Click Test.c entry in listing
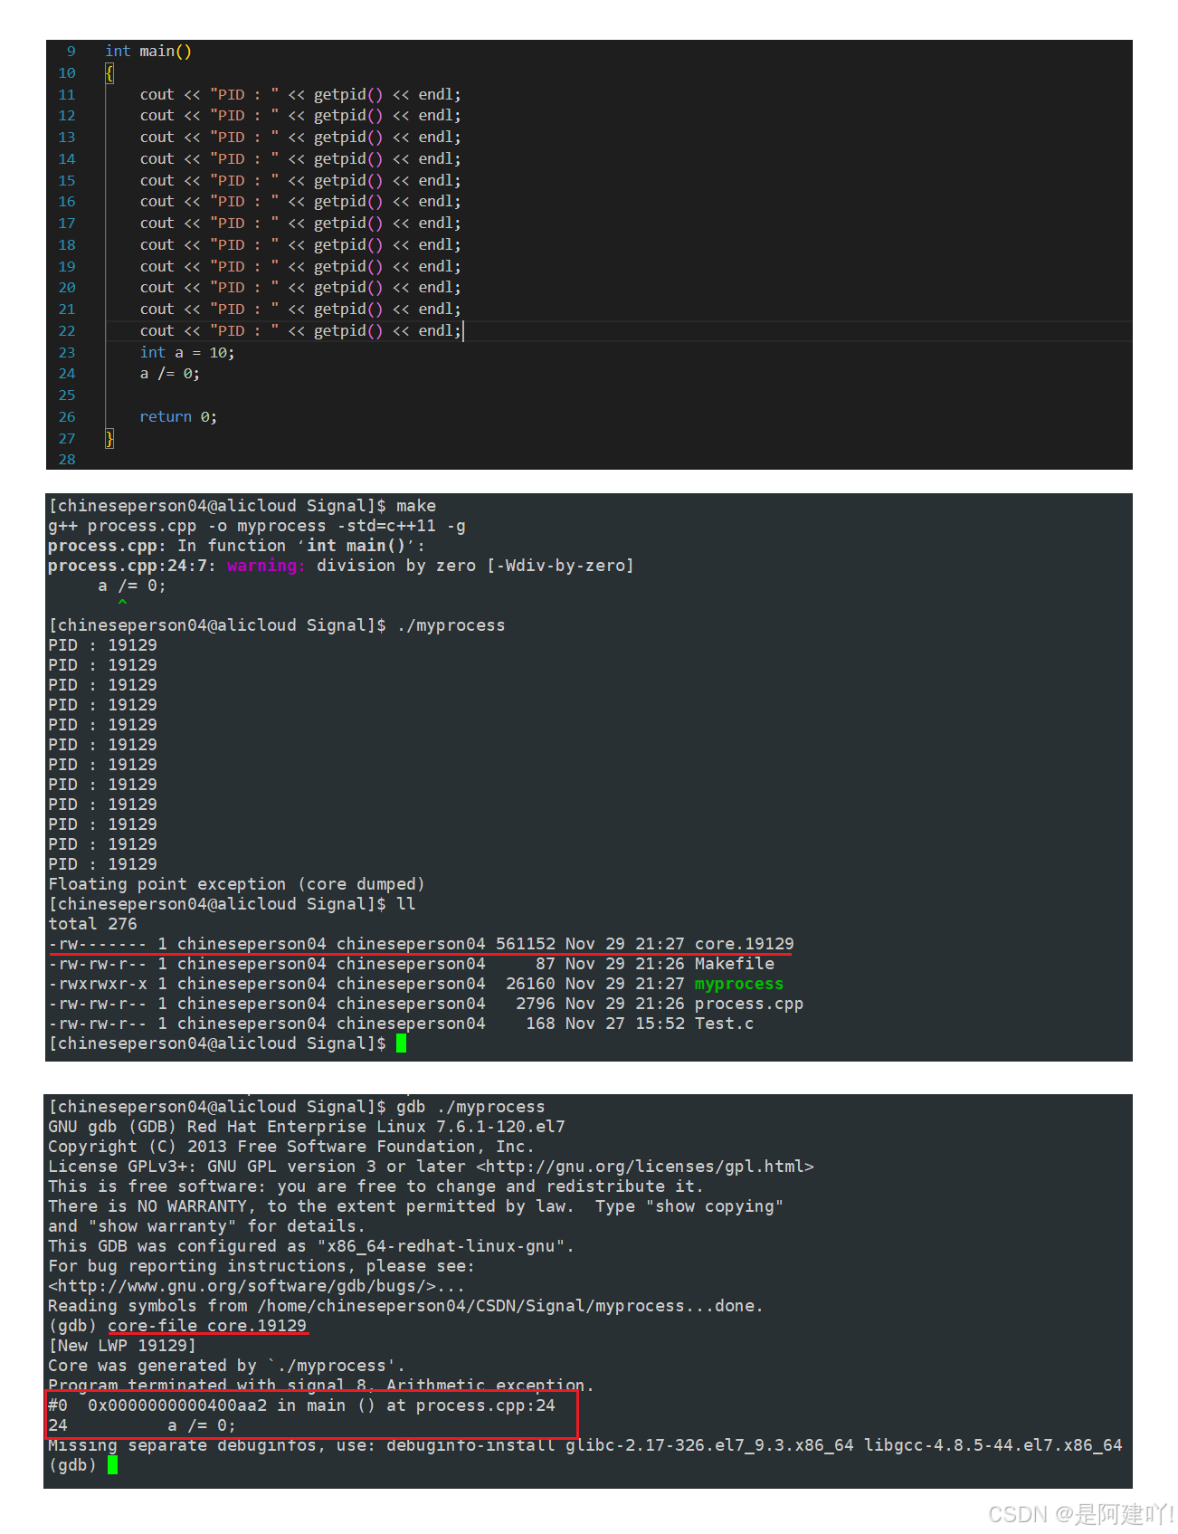The width and height of the screenshot is (1178, 1534). coord(724,1024)
